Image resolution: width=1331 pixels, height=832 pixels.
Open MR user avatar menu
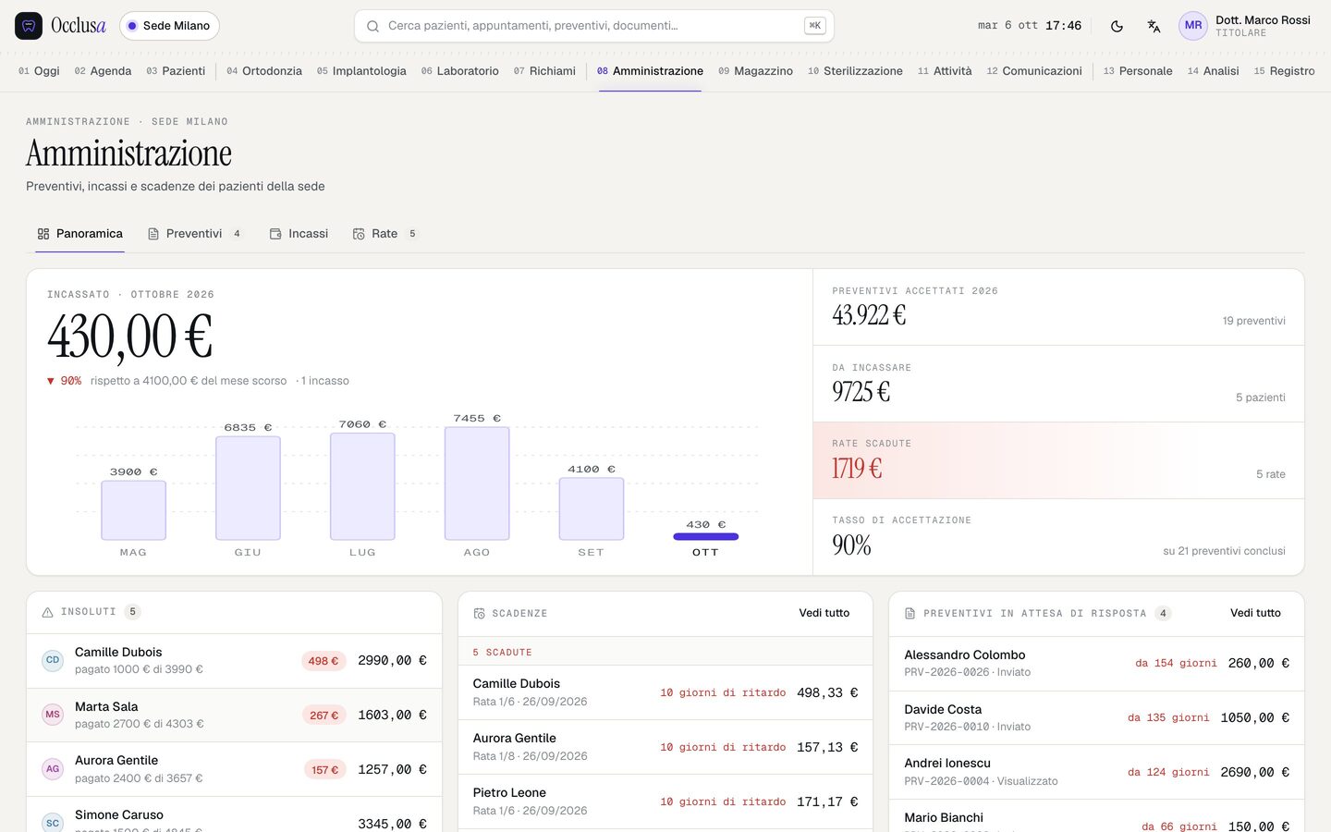click(x=1193, y=26)
